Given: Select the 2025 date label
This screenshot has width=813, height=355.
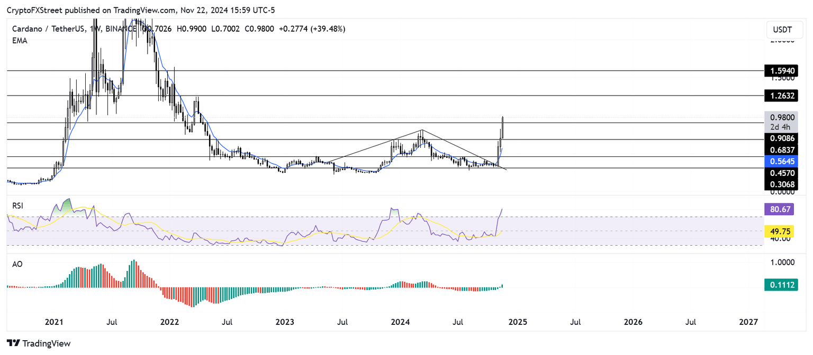Looking at the screenshot, I should [518, 322].
